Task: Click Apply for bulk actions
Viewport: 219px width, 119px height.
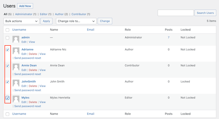Action: click(x=46, y=21)
